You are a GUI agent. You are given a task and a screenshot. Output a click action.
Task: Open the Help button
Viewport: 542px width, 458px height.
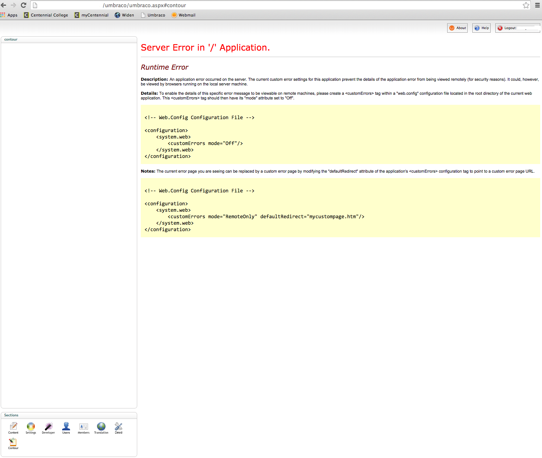pos(481,28)
